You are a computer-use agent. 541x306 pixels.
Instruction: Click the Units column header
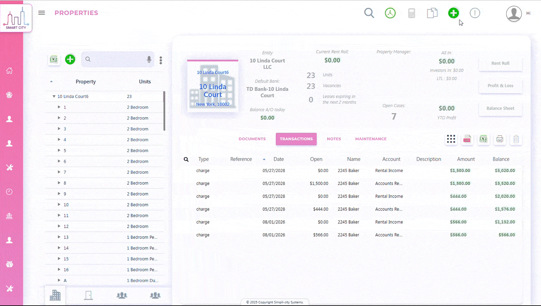point(145,81)
